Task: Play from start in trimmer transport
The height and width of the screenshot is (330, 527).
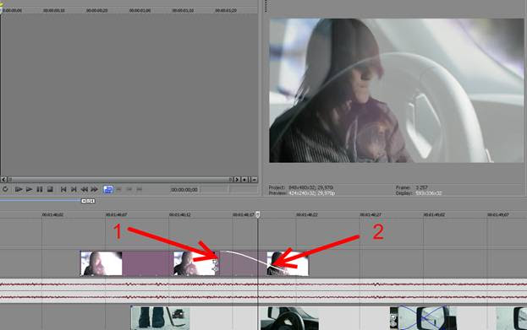Action: 19,190
